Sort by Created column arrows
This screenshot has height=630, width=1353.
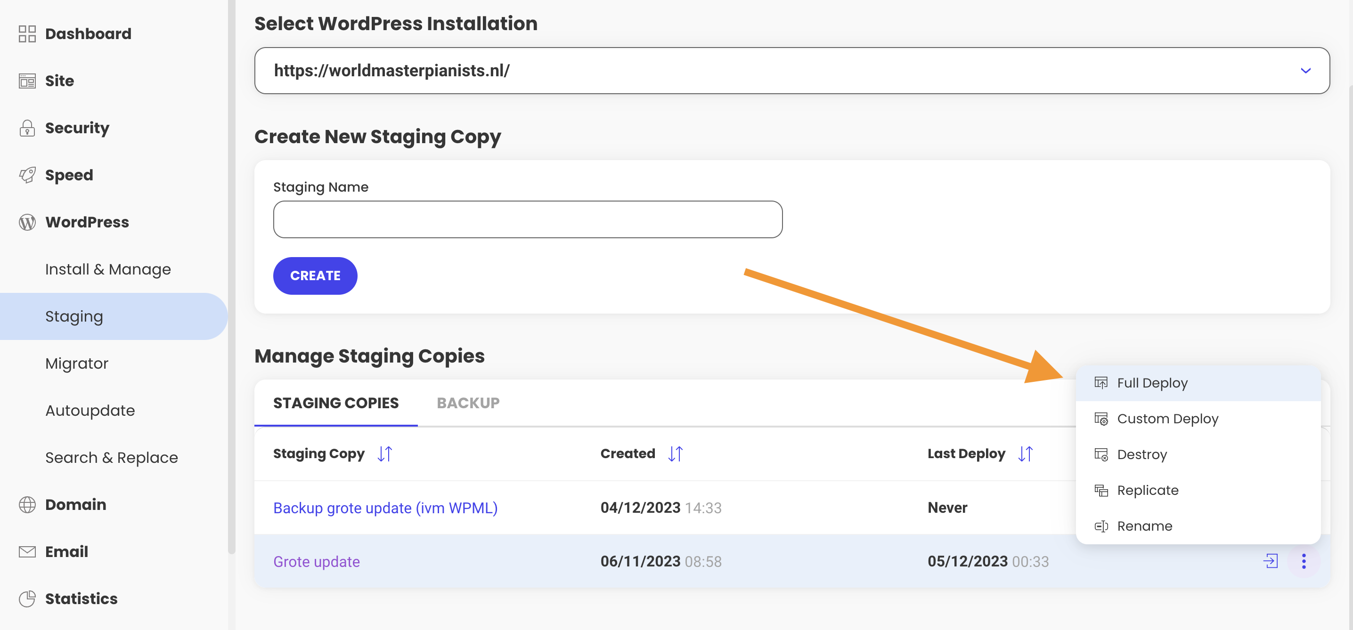676,453
